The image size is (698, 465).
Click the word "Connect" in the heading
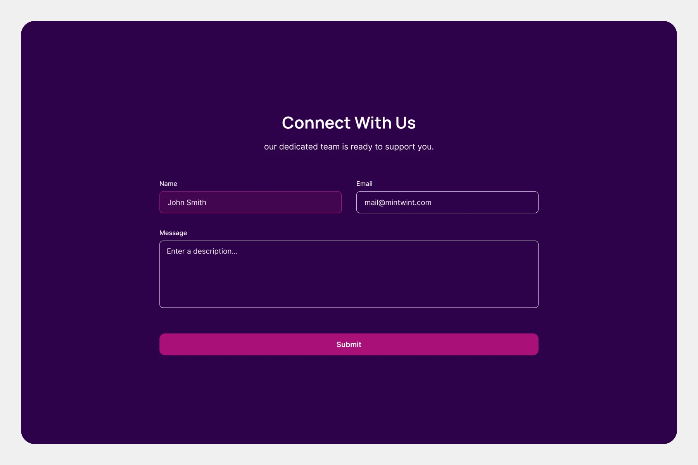pyautogui.click(x=316, y=123)
